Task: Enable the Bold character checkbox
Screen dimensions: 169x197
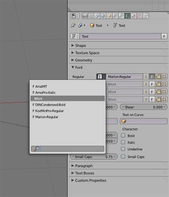Action: click(x=123, y=136)
